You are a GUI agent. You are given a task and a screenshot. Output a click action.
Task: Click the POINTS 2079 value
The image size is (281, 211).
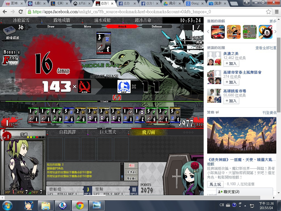[x=147, y=190]
